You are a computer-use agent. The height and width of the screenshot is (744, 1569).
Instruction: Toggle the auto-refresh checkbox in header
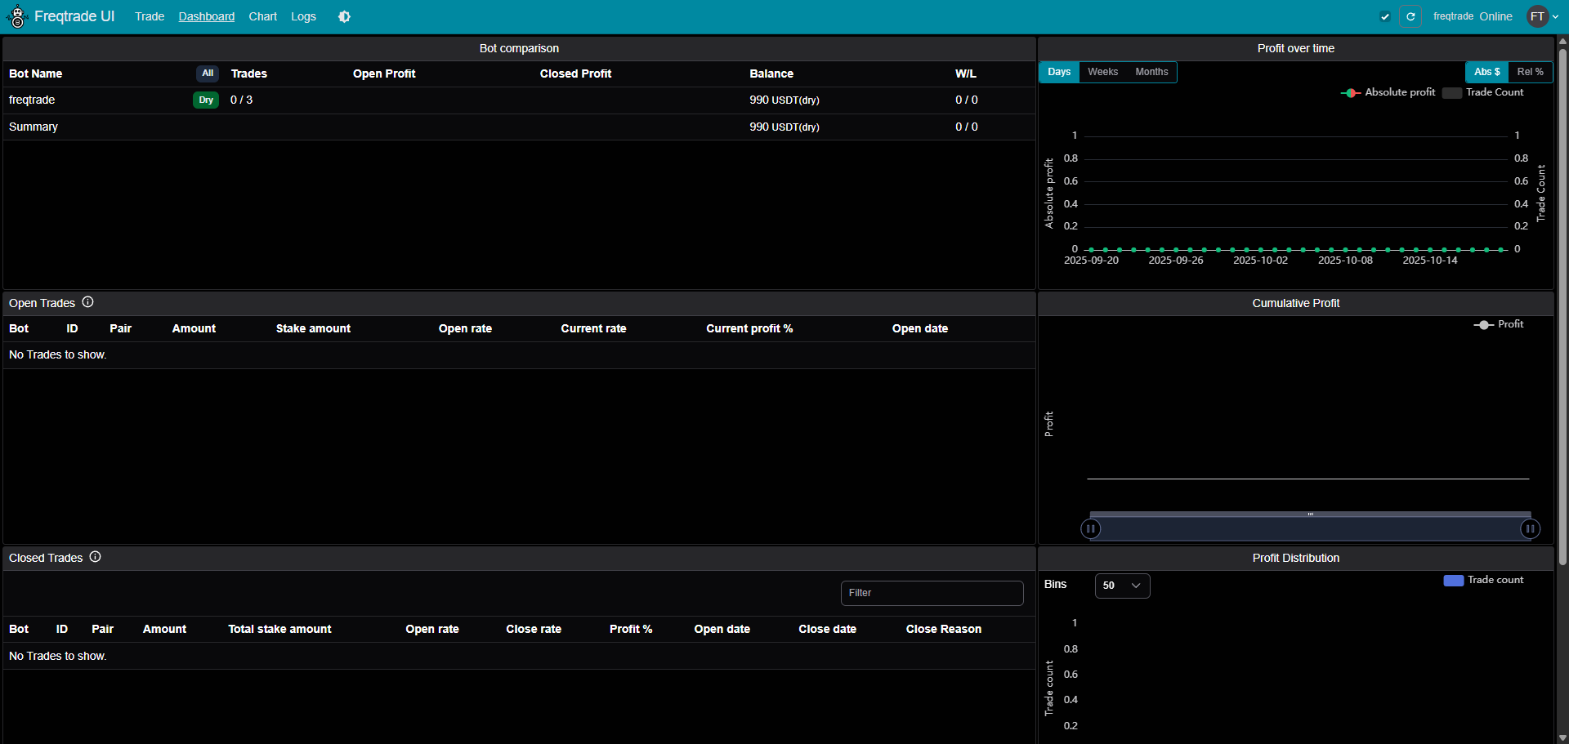click(x=1385, y=16)
